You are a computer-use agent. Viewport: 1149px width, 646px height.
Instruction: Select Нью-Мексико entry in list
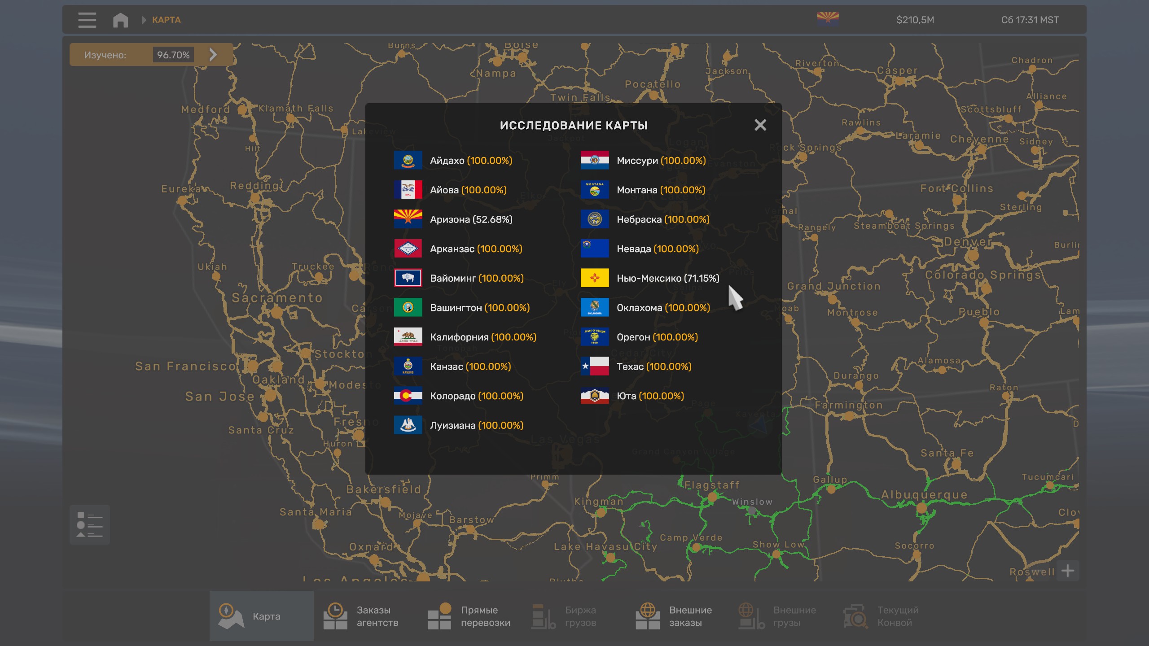667,278
